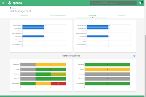This screenshot has height=97, width=146.
Task: Open the notifications bell
Action: [140, 3]
